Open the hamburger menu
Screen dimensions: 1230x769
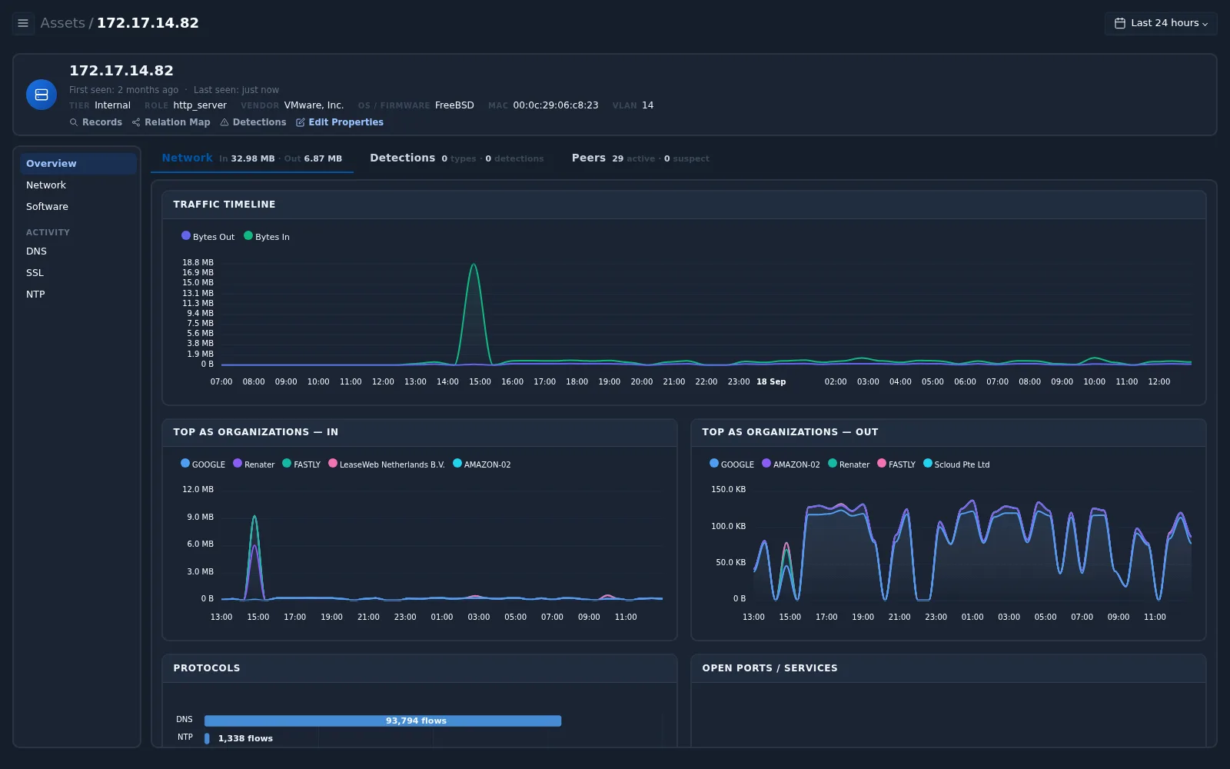(23, 23)
